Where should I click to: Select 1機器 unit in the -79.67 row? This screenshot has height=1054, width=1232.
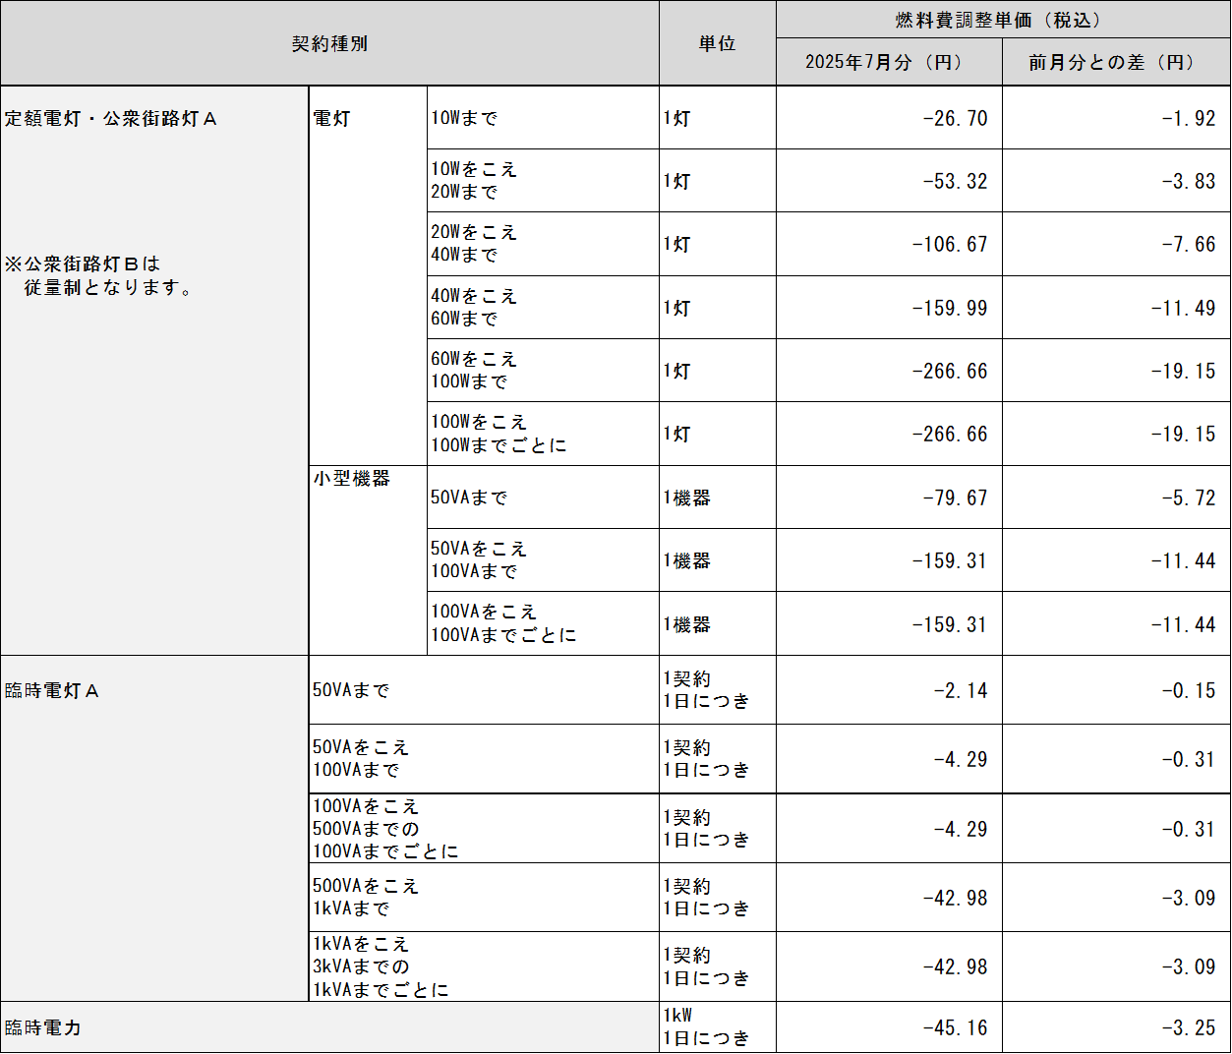pyautogui.click(x=686, y=498)
